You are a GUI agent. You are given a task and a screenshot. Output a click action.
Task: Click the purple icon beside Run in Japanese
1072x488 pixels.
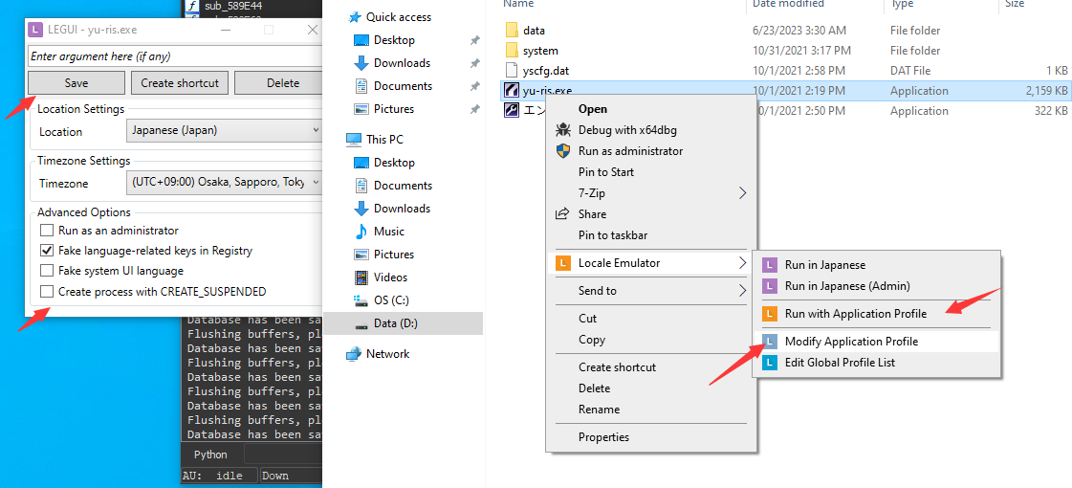[771, 265]
